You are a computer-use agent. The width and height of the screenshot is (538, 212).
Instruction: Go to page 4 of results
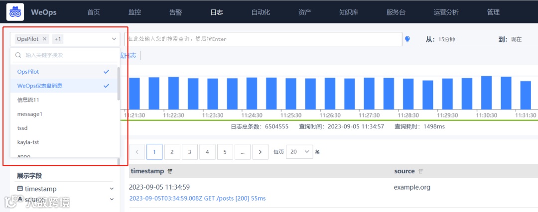tap(207, 152)
